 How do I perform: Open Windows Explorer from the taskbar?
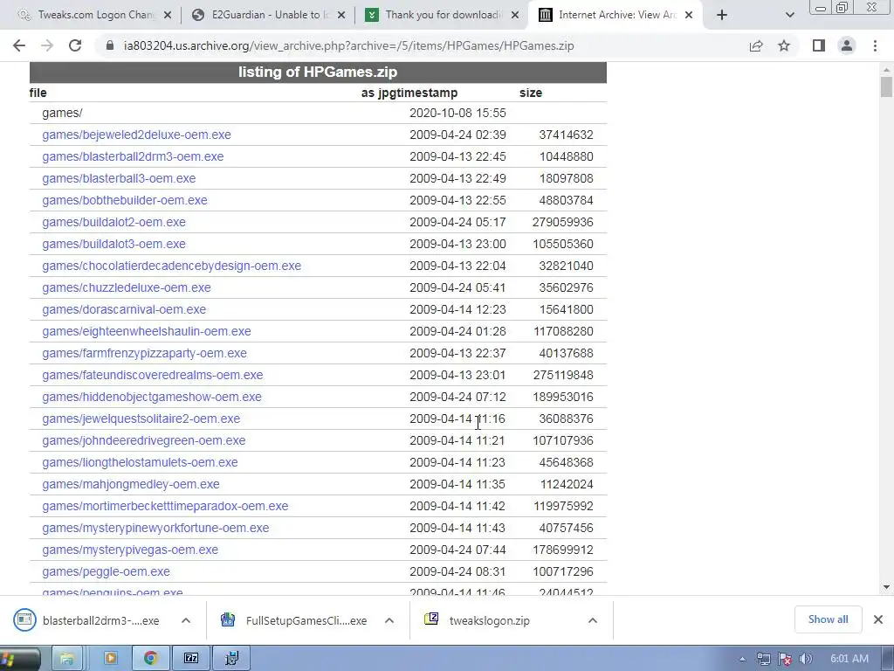coord(66,659)
